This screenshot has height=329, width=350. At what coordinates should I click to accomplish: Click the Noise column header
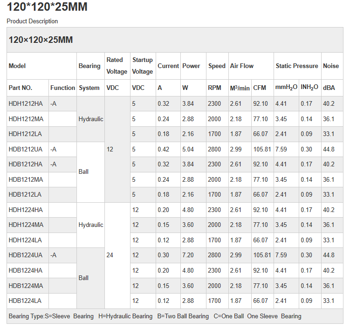click(331, 66)
